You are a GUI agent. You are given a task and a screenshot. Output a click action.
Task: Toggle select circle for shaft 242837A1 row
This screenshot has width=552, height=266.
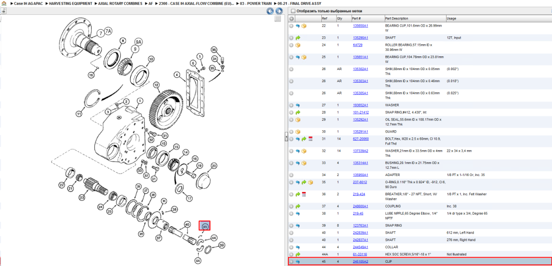pyautogui.click(x=291, y=240)
